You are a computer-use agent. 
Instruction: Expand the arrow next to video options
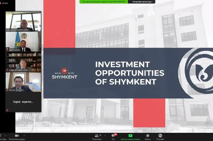[24, 136]
